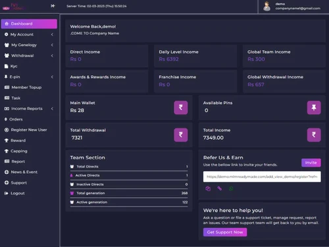Click the My Account gear icon

6,34
